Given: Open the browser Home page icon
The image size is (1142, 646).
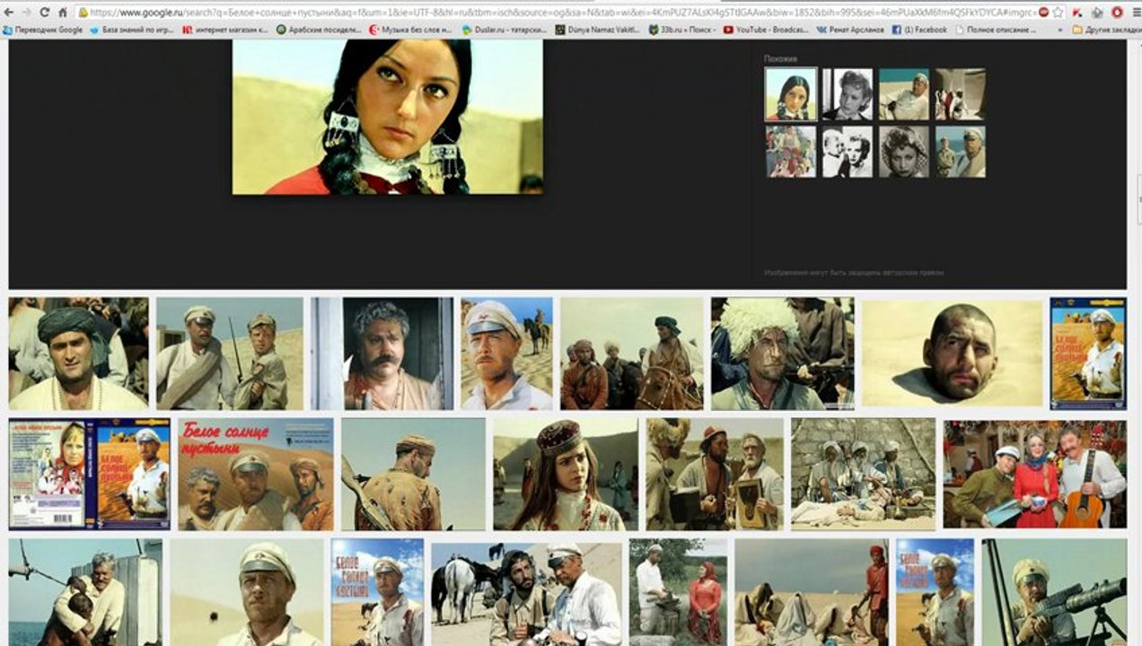Looking at the screenshot, I should click(x=63, y=13).
